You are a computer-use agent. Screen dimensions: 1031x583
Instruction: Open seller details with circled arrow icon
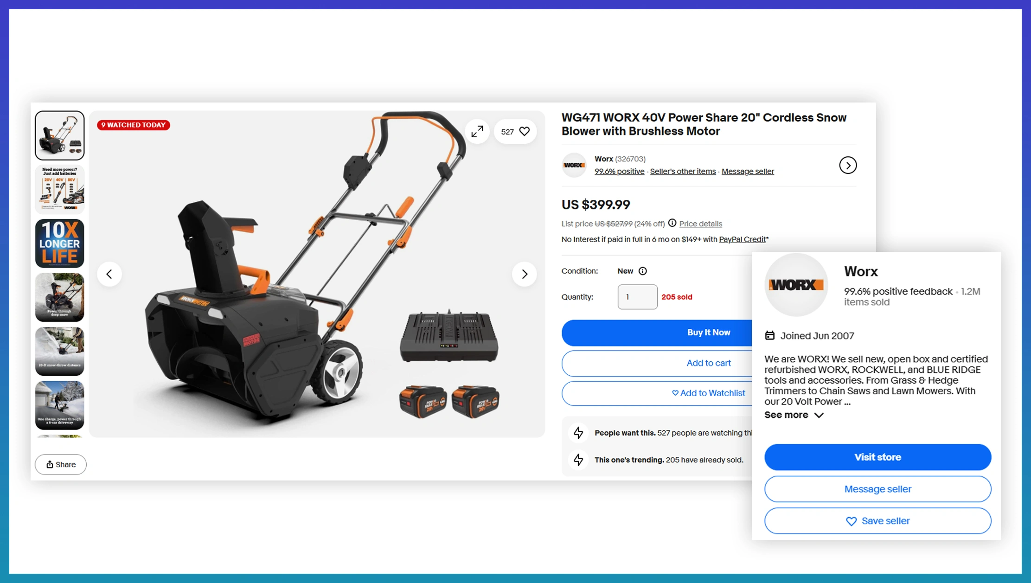[x=847, y=165]
